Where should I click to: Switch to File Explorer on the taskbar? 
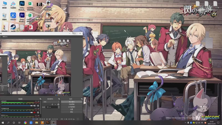click(x=37, y=123)
